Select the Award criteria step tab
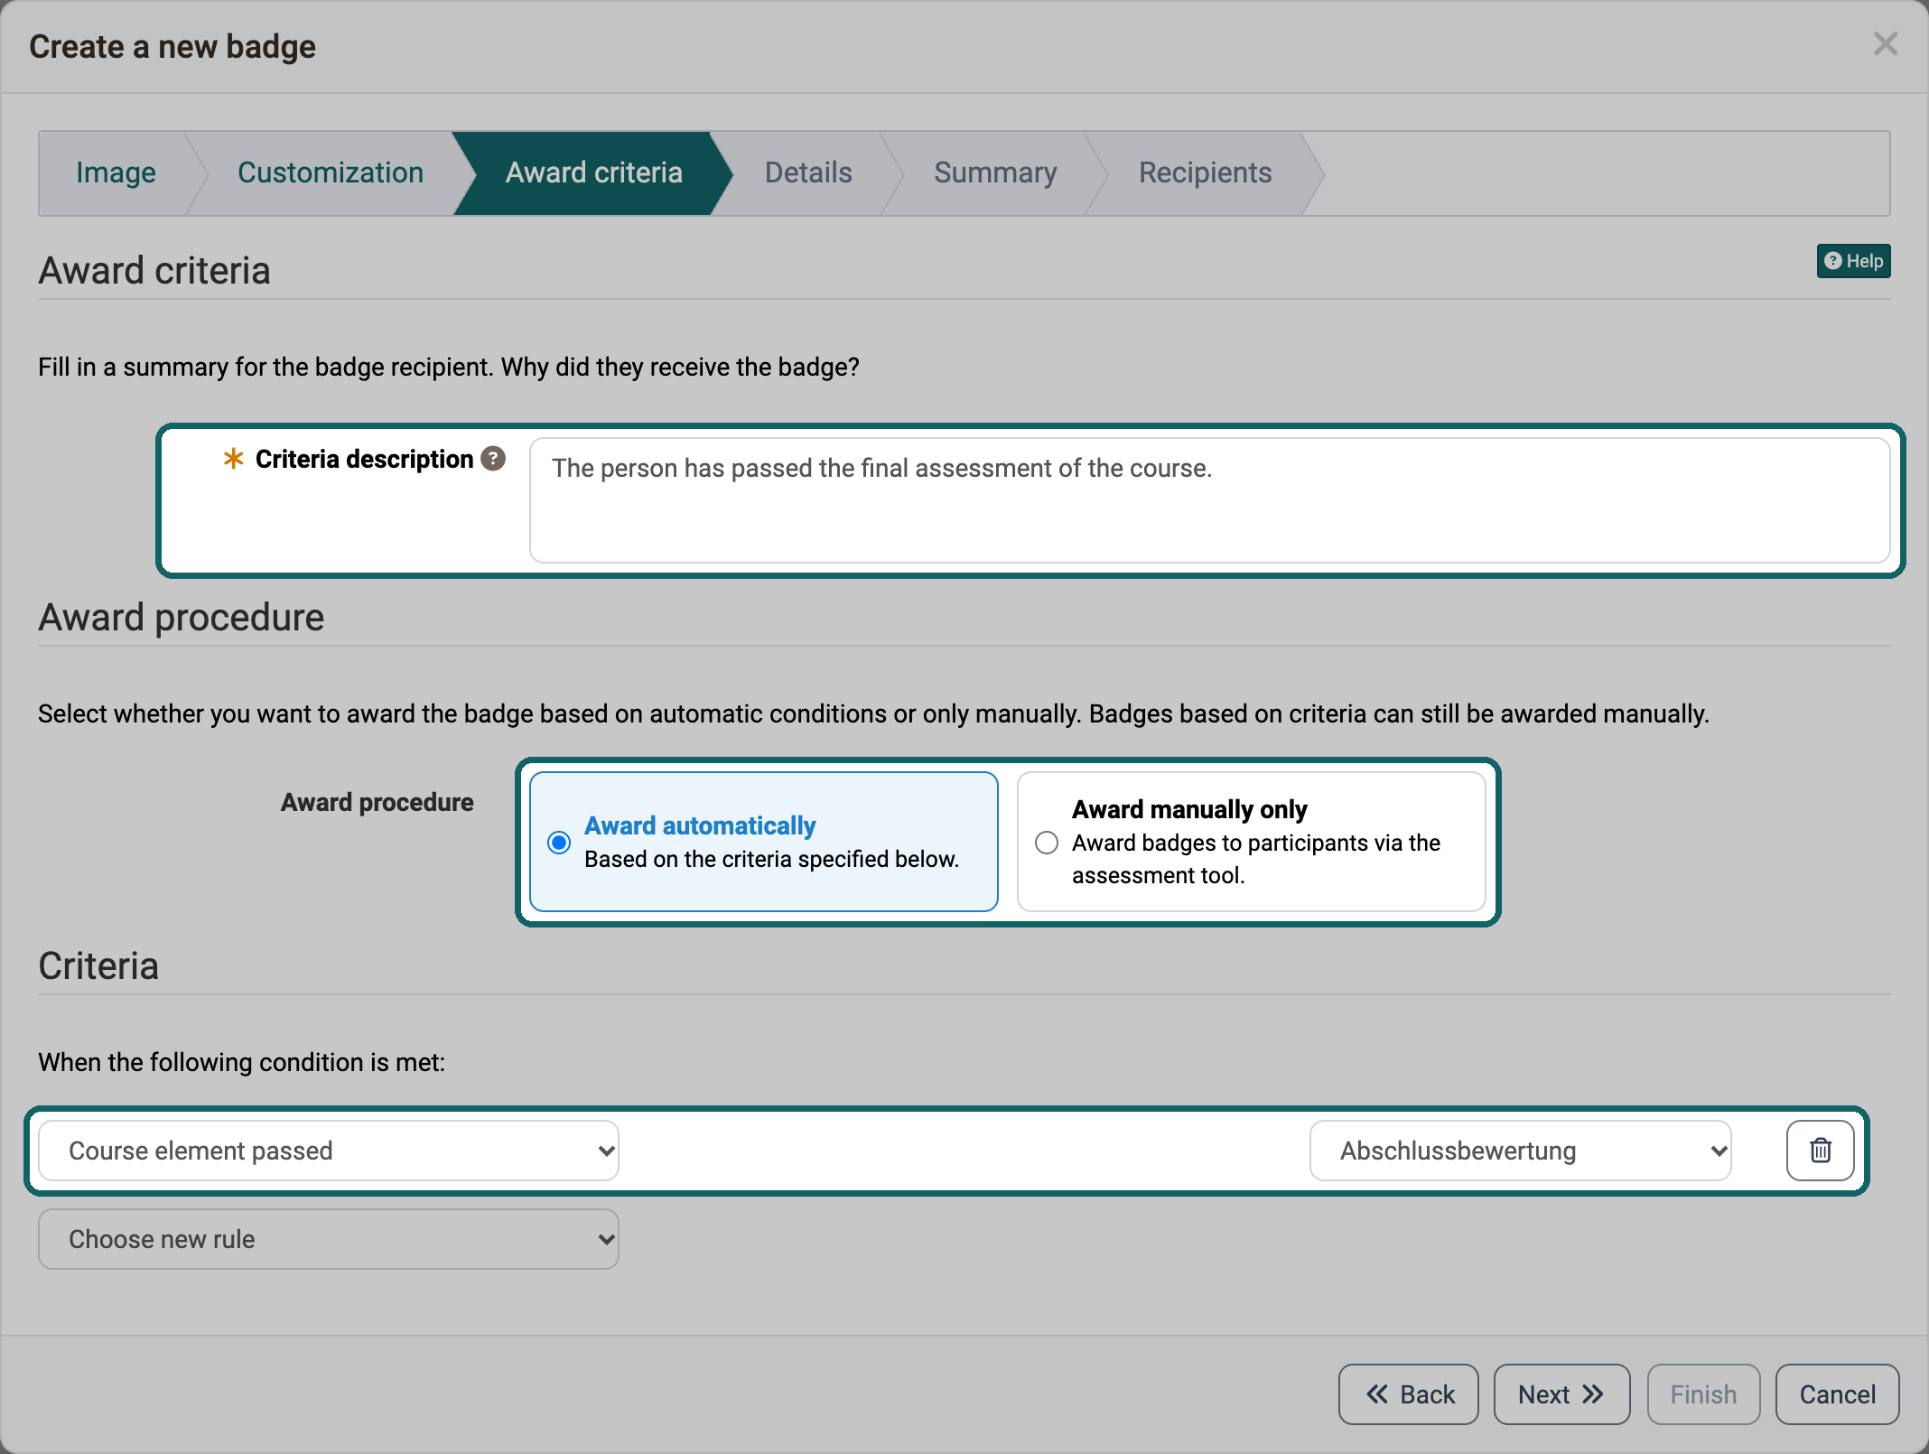The height and width of the screenshot is (1454, 1929). 593,172
